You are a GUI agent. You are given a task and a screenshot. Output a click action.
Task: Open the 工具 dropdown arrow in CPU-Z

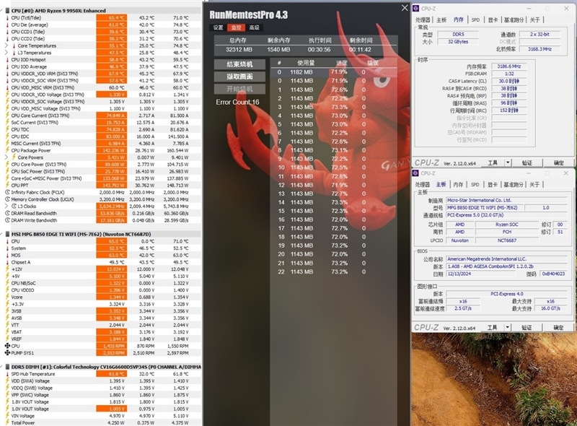(x=507, y=162)
